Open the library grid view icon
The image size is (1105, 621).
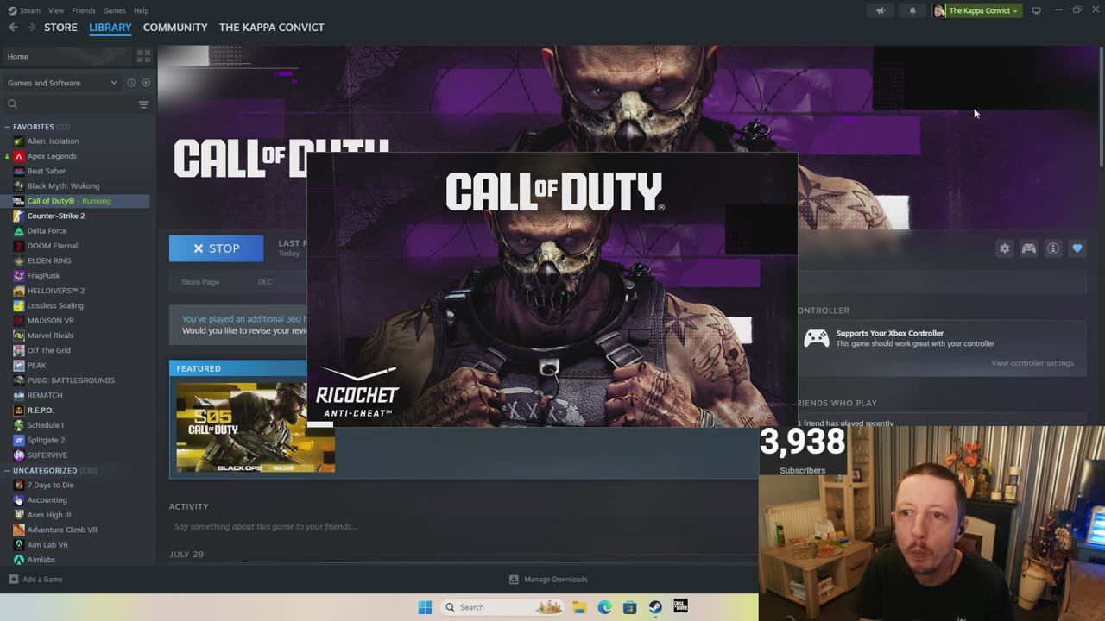(143, 56)
